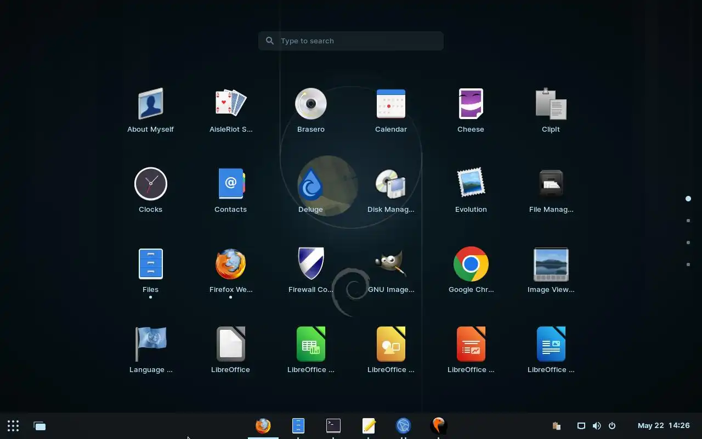
Task: Open Brasero disc burner
Action: tap(311, 110)
